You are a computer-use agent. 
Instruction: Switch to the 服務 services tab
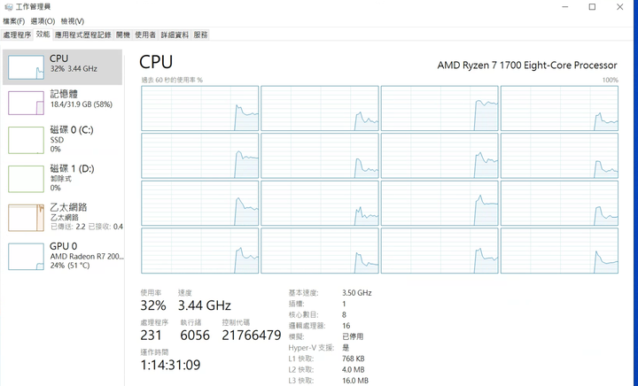click(x=200, y=35)
